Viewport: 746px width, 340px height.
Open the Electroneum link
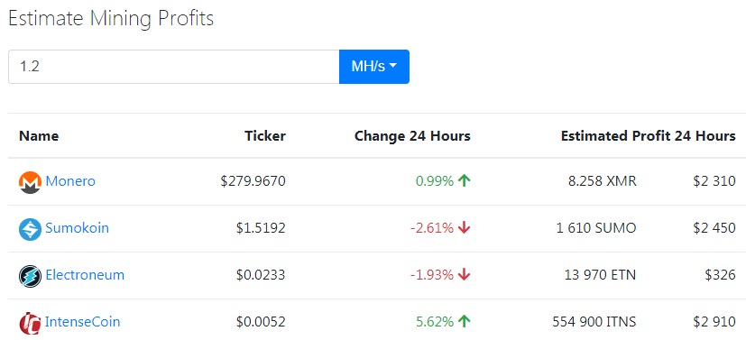pyautogui.click(x=85, y=275)
